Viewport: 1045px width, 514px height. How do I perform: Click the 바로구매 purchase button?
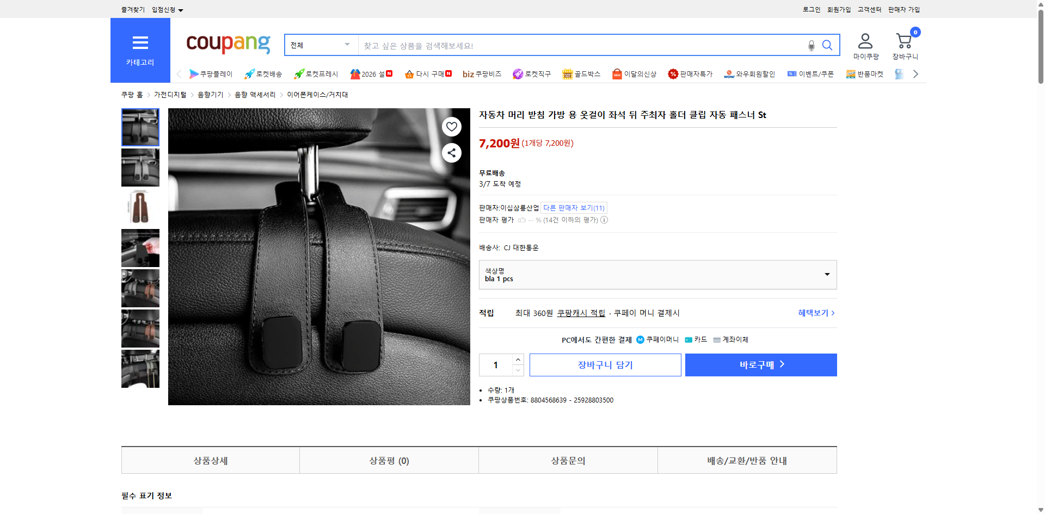[760, 364]
